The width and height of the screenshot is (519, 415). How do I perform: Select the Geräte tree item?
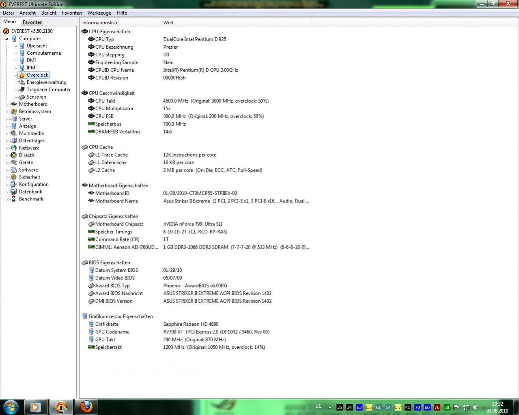click(x=26, y=163)
